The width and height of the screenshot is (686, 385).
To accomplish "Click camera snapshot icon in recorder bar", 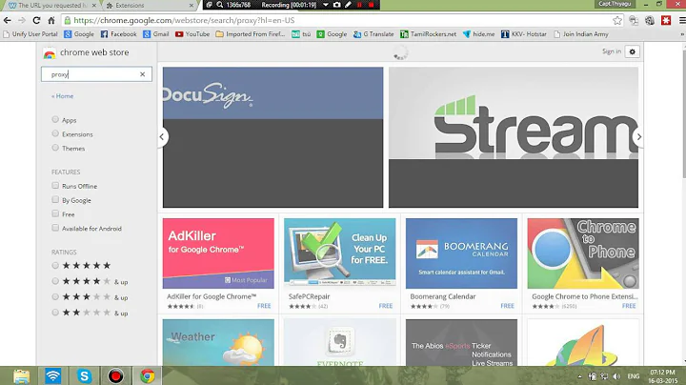I will (337, 5).
